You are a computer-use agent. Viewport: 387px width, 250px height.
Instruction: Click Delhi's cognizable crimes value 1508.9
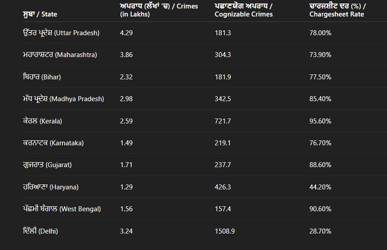point(225,231)
